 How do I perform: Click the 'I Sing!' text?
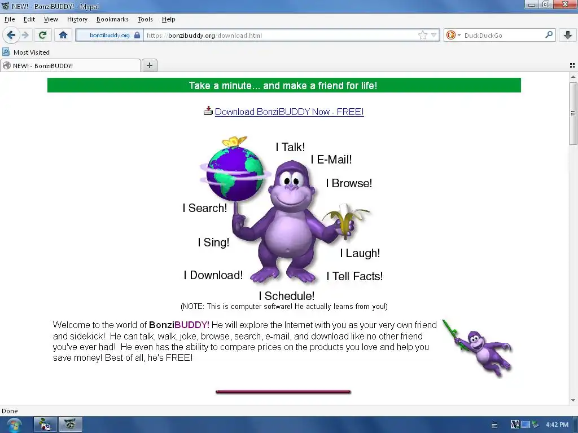pyautogui.click(x=213, y=242)
